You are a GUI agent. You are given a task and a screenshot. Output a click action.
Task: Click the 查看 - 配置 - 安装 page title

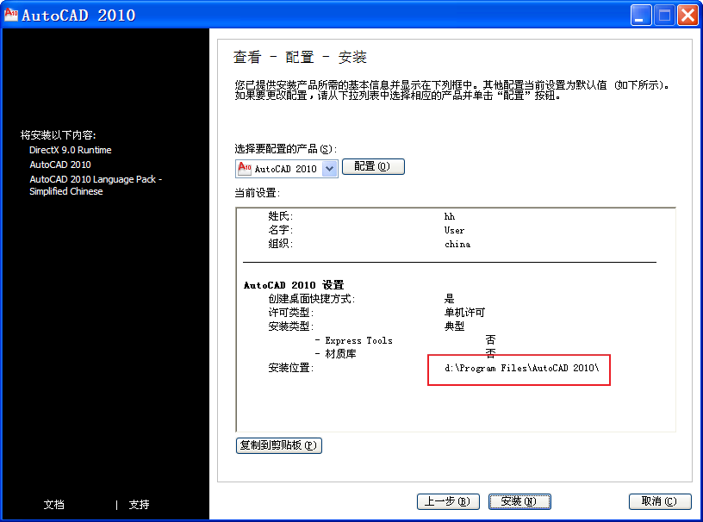coord(300,58)
